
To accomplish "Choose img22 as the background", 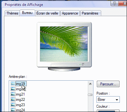I will (x=20, y=100).
